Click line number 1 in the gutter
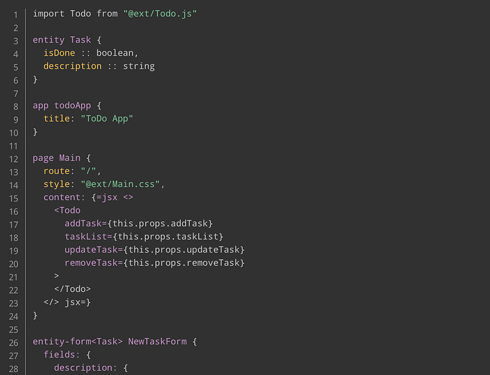Image resolution: width=490 pixels, height=375 pixels. click(x=16, y=14)
